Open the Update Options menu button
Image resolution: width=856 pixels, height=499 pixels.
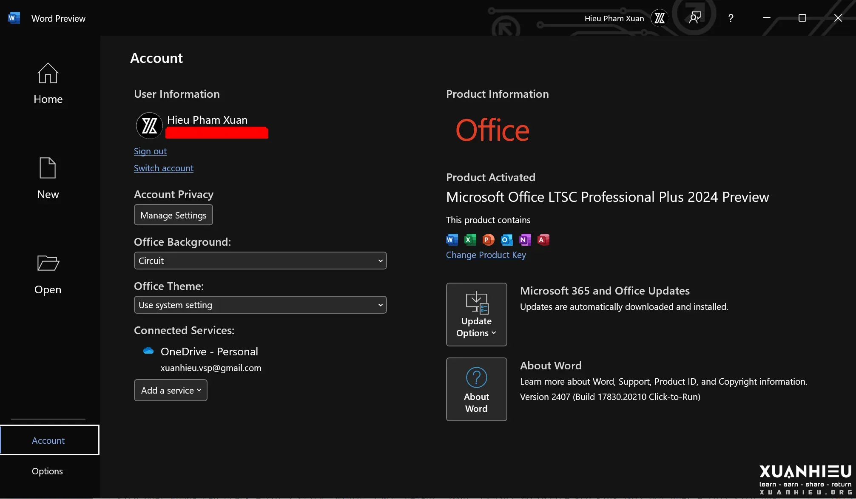click(x=477, y=315)
